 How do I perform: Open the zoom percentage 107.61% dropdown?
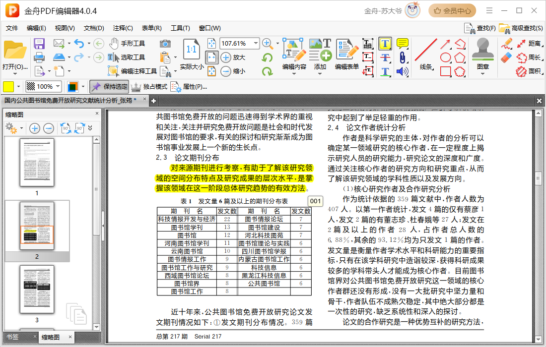(x=256, y=44)
